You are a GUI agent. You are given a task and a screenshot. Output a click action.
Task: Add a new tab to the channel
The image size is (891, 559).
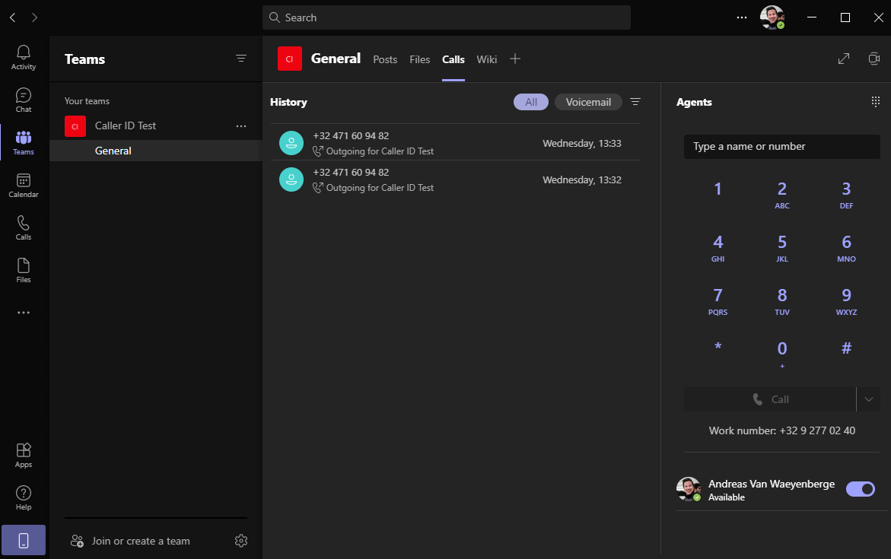[515, 59]
